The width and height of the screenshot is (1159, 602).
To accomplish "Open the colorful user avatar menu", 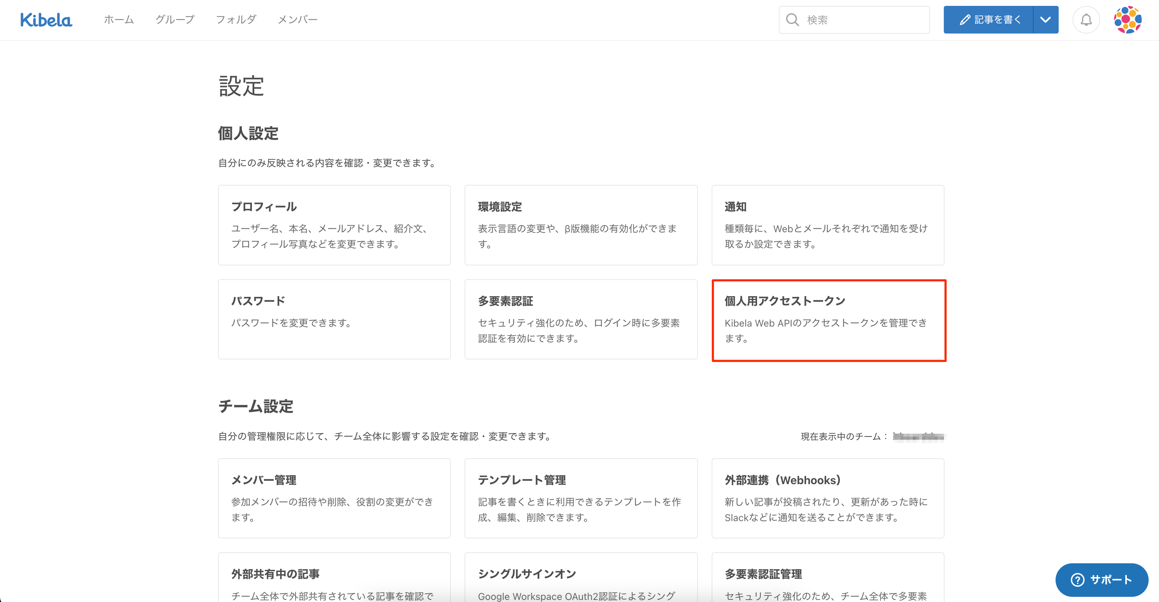I will coord(1128,20).
